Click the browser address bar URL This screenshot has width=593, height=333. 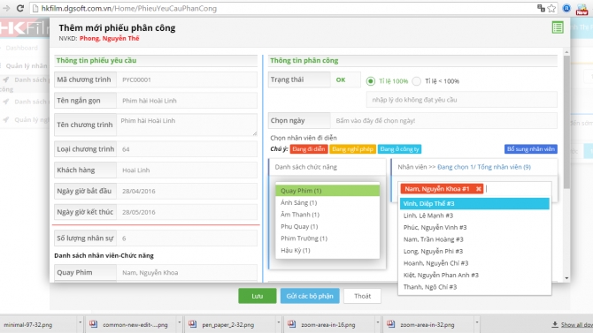pyautogui.click(x=128, y=8)
